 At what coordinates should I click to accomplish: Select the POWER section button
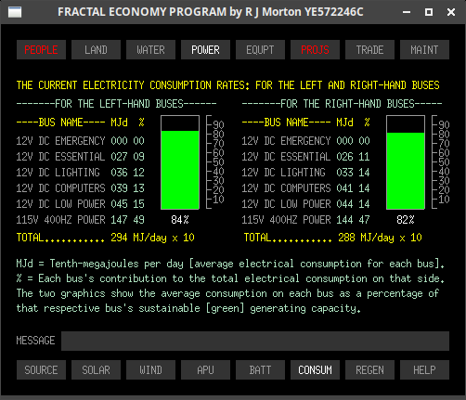click(x=205, y=49)
